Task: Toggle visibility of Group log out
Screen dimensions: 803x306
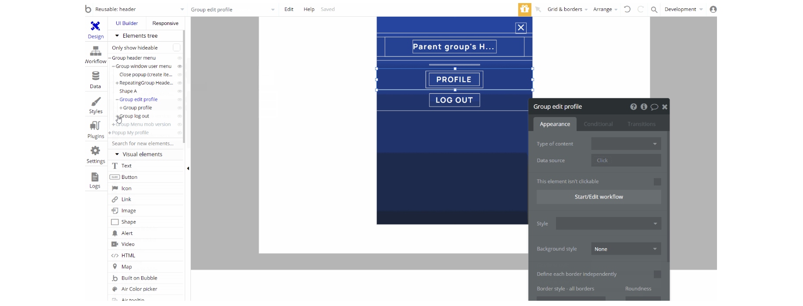Action: [179, 116]
